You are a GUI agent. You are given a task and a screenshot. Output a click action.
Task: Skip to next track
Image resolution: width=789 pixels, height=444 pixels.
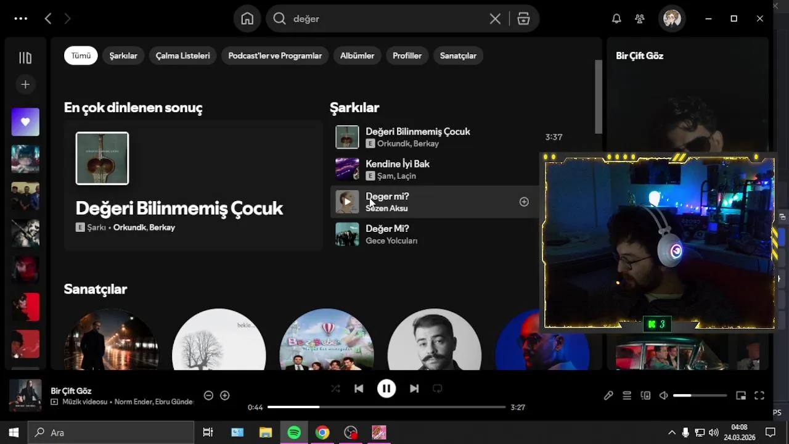pos(414,388)
